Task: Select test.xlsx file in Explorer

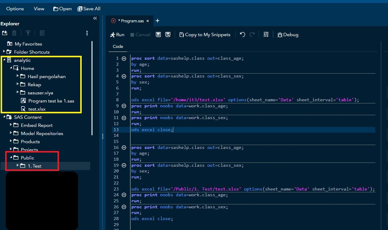Action: [37, 109]
